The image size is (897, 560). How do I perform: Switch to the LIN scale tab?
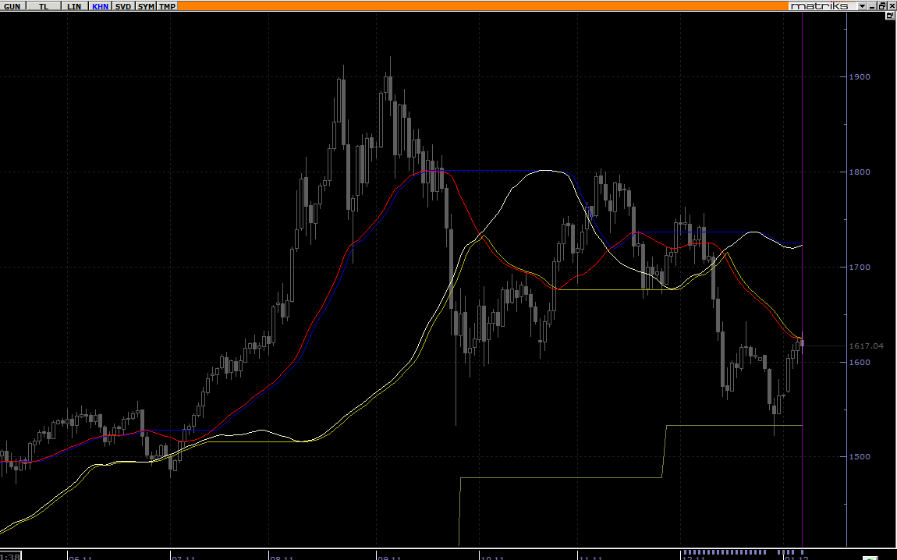point(74,6)
